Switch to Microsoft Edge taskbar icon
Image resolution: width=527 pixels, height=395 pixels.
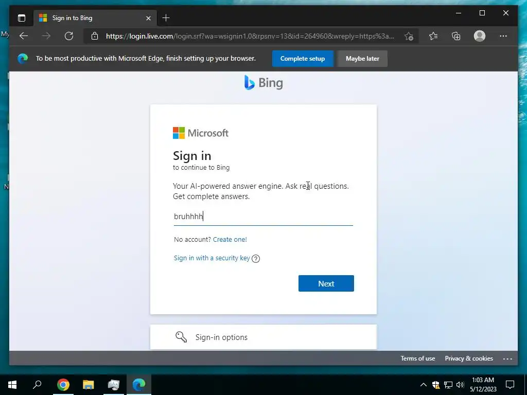coord(139,385)
